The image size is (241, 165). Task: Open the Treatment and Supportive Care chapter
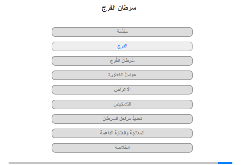(x=122, y=133)
